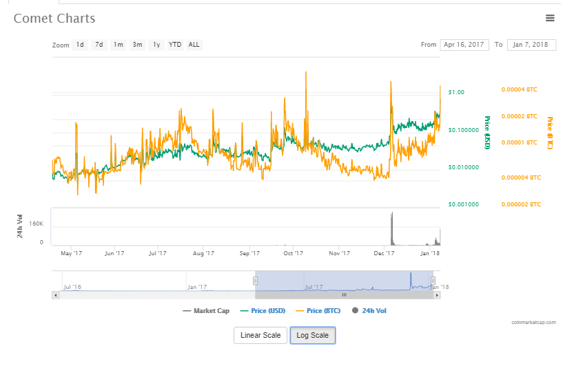Set zoom to 1y

pos(156,45)
